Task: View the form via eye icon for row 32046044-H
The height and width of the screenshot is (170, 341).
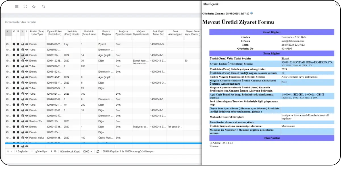Action: (26, 138)
